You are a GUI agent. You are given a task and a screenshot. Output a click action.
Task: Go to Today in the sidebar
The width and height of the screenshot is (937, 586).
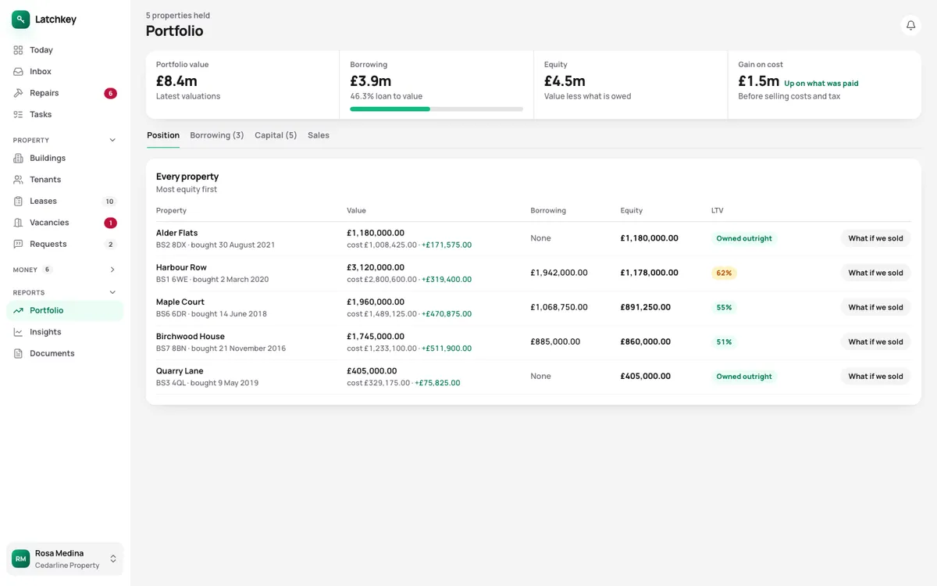(x=65, y=50)
